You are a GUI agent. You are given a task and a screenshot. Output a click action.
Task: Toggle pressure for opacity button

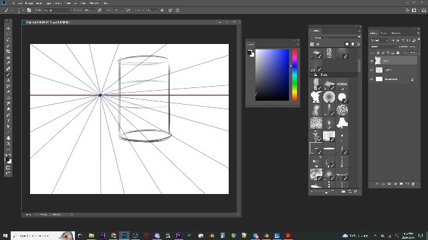click(100, 11)
